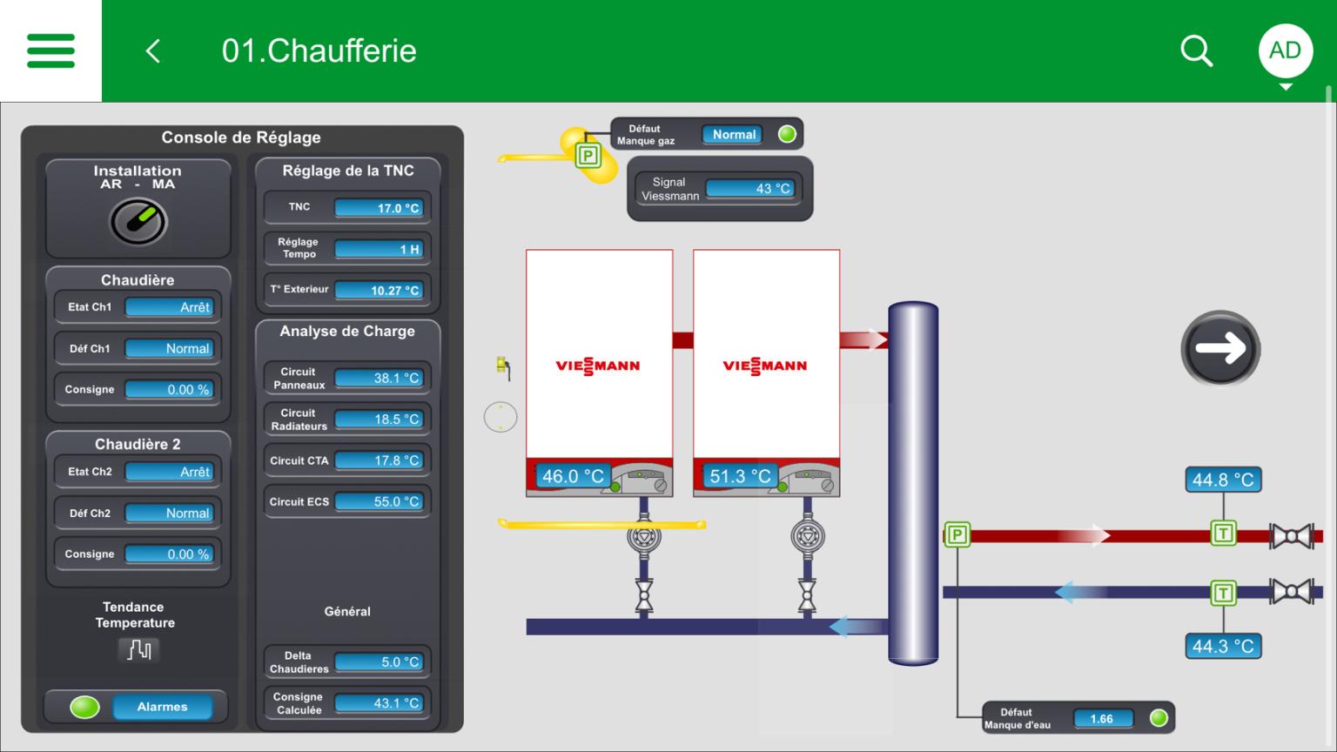Click the Alarmes button
Viewport: 1337px width, 752px height.
coord(162,707)
